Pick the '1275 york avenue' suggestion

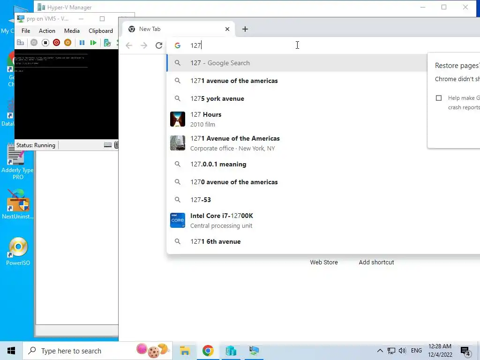297,98
